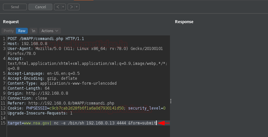The width and height of the screenshot is (268, 137).
Task: Click the User-Agent header line
Action: coord(85,49)
